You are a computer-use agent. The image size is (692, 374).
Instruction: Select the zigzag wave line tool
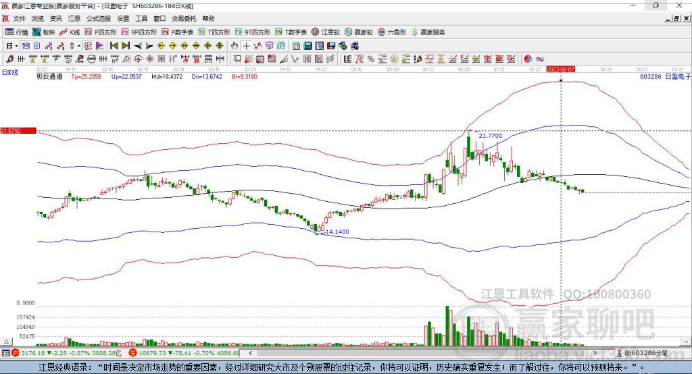point(295,59)
